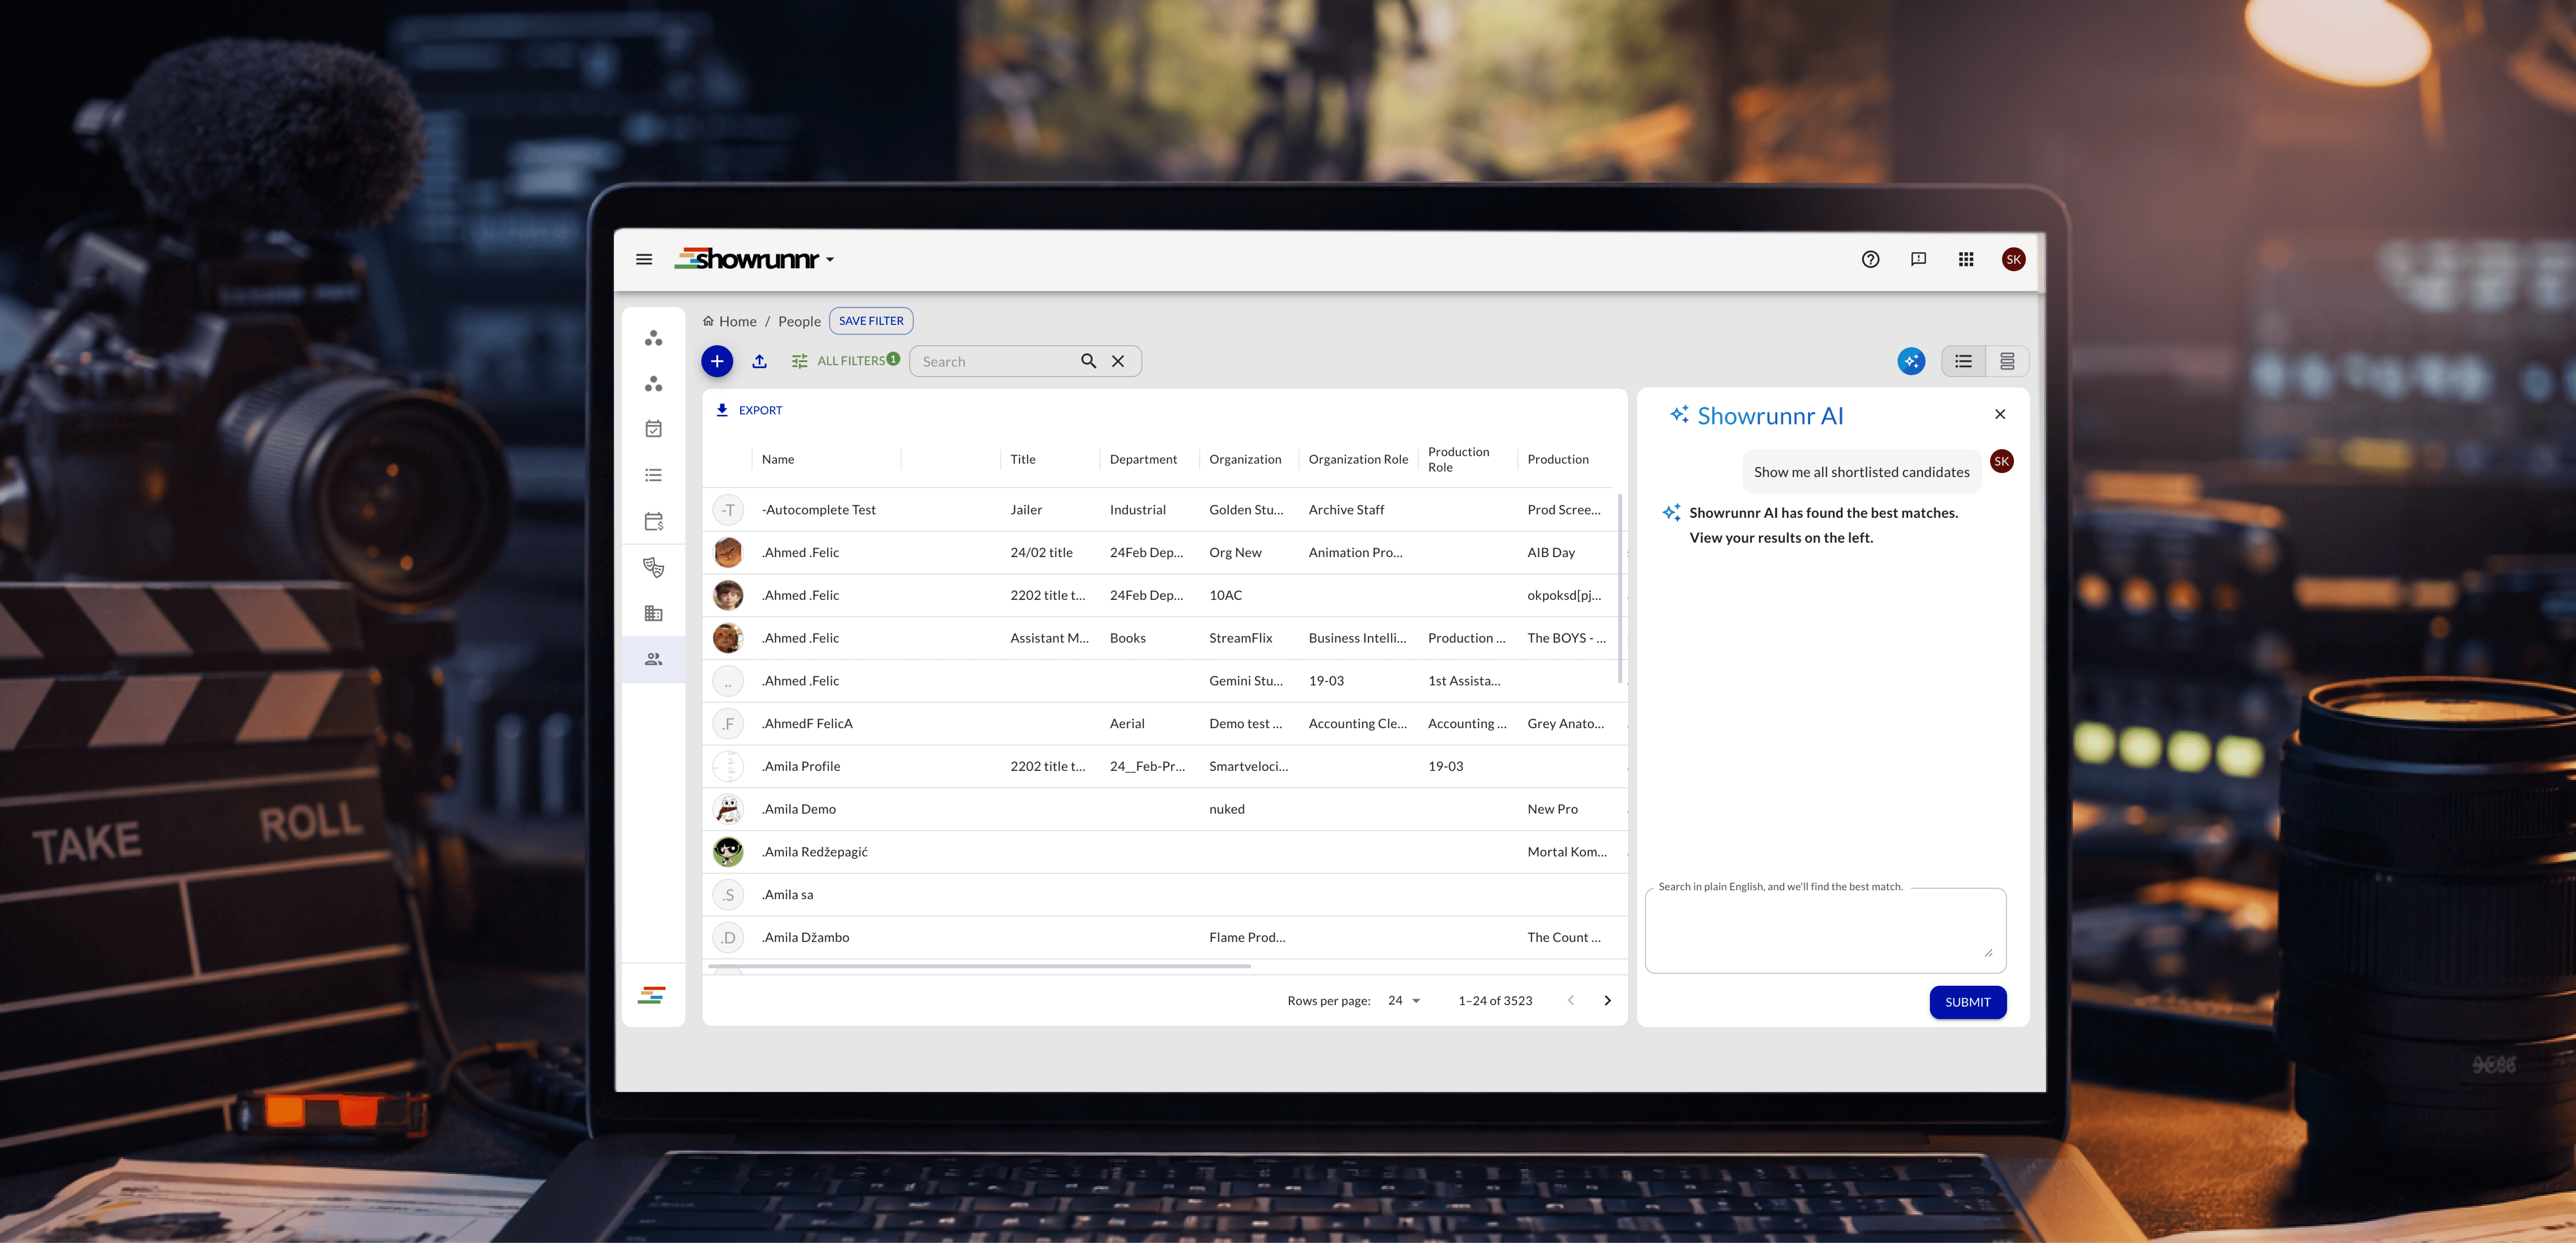Image resolution: width=2576 pixels, height=1243 pixels.
Task: Click the blue add person plus button
Action: (x=717, y=361)
